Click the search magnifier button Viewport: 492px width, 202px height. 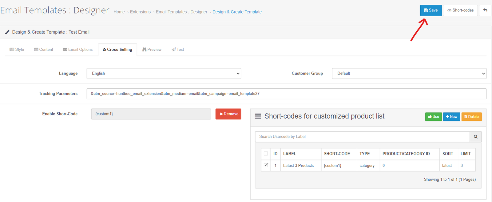pyautogui.click(x=475, y=137)
